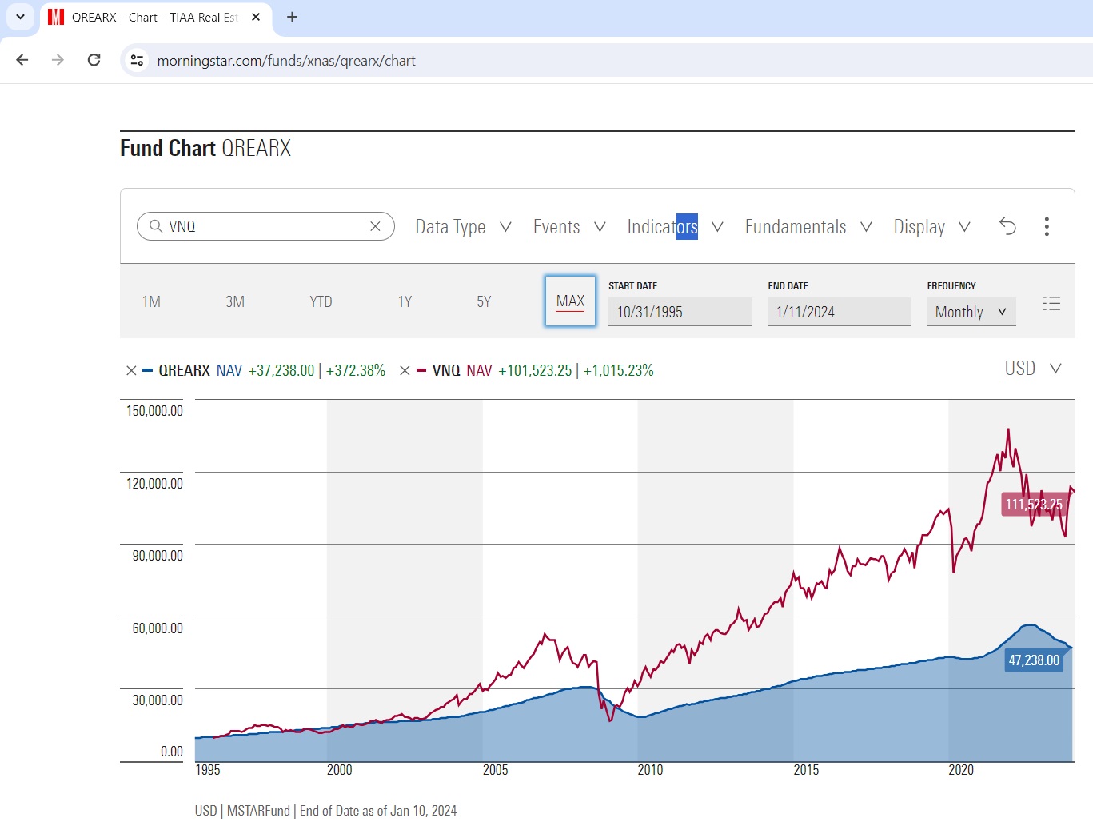Screen dimensions: 1093x822
Task: Choose the 5Y time range
Action: click(484, 301)
